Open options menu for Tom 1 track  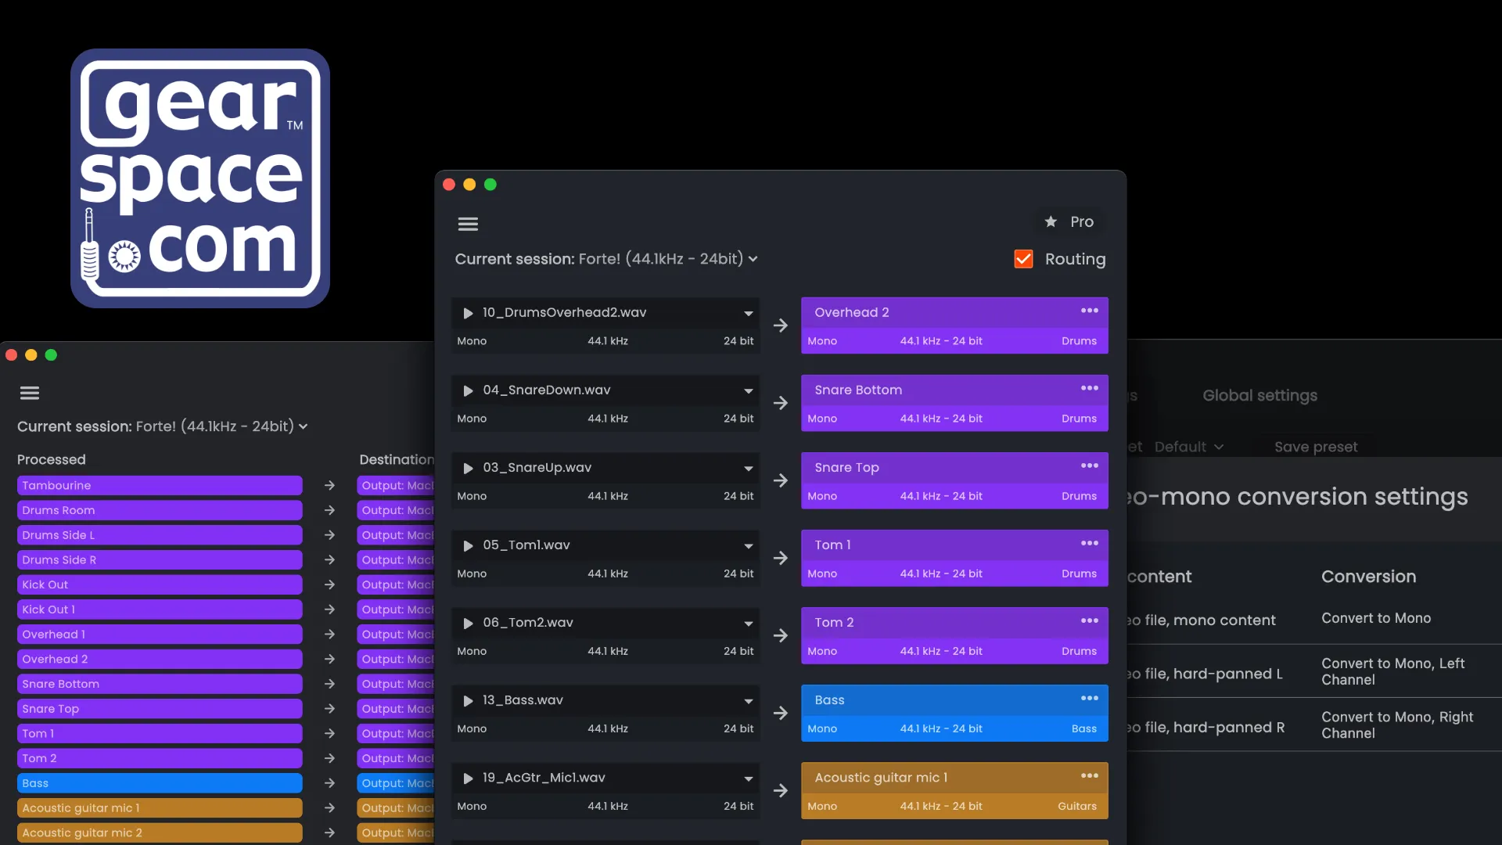tap(1090, 543)
